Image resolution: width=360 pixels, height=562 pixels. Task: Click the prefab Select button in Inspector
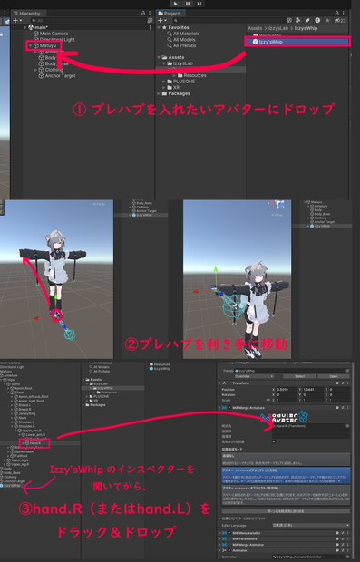(x=300, y=376)
